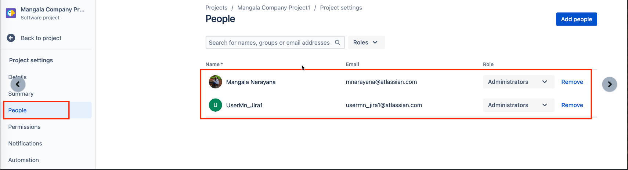This screenshot has height=170, width=628.
Task: Open the Permissions settings page
Action: (x=24, y=127)
